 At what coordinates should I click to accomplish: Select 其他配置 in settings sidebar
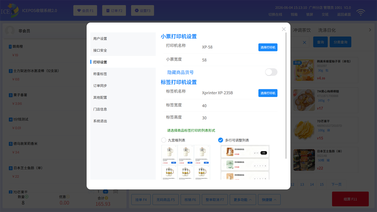coord(123,97)
